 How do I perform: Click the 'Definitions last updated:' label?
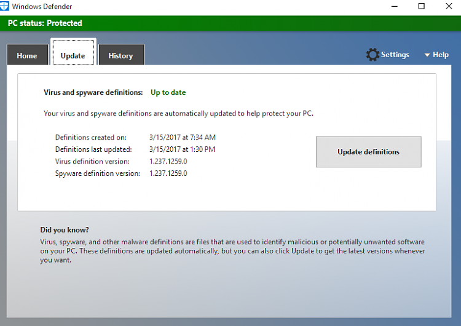point(93,149)
